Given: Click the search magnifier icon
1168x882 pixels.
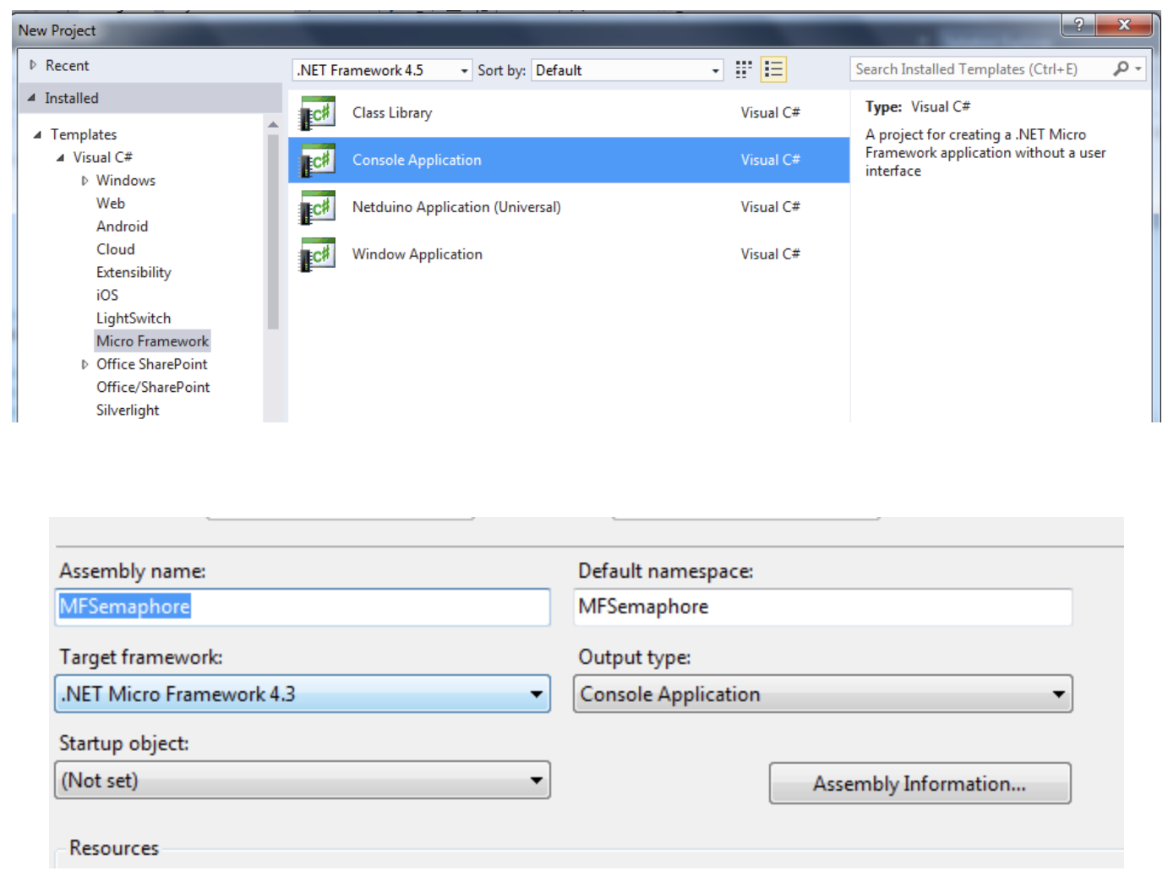Looking at the screenshot, I should [x=1121, y=68].
